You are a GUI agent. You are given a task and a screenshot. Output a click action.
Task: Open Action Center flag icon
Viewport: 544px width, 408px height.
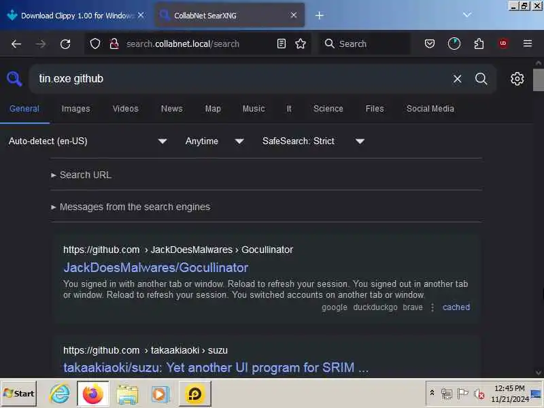[462, 394]
